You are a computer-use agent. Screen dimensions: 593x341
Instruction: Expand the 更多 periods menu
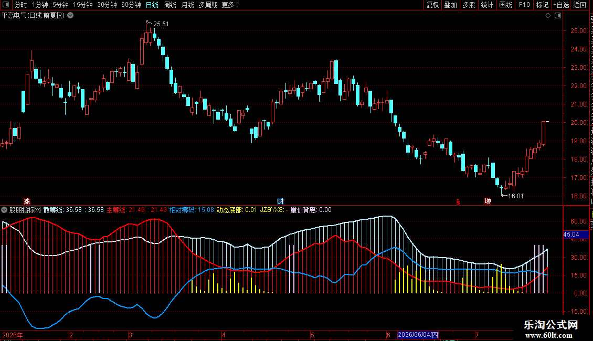pyautogui.click(x=230, y=5)
